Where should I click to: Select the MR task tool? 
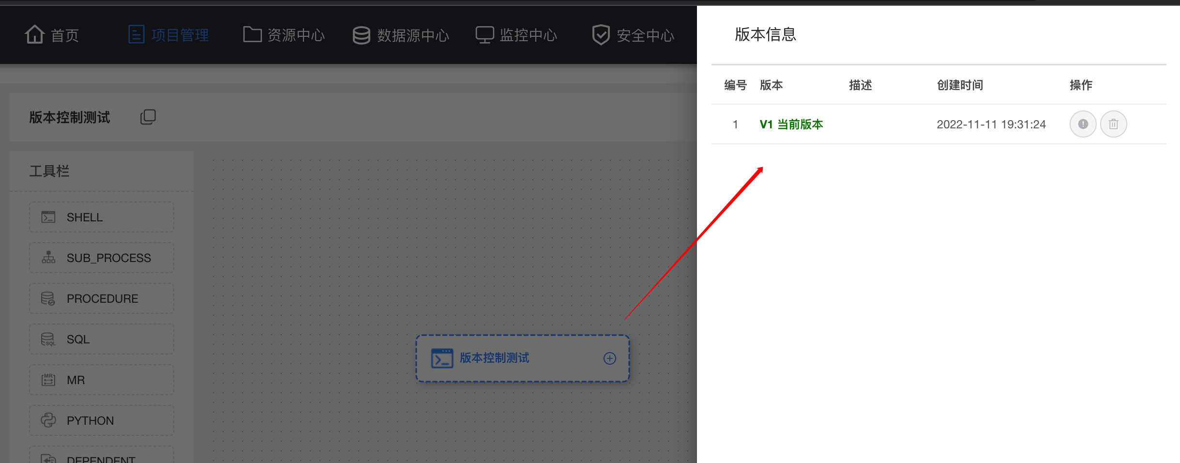101,379
